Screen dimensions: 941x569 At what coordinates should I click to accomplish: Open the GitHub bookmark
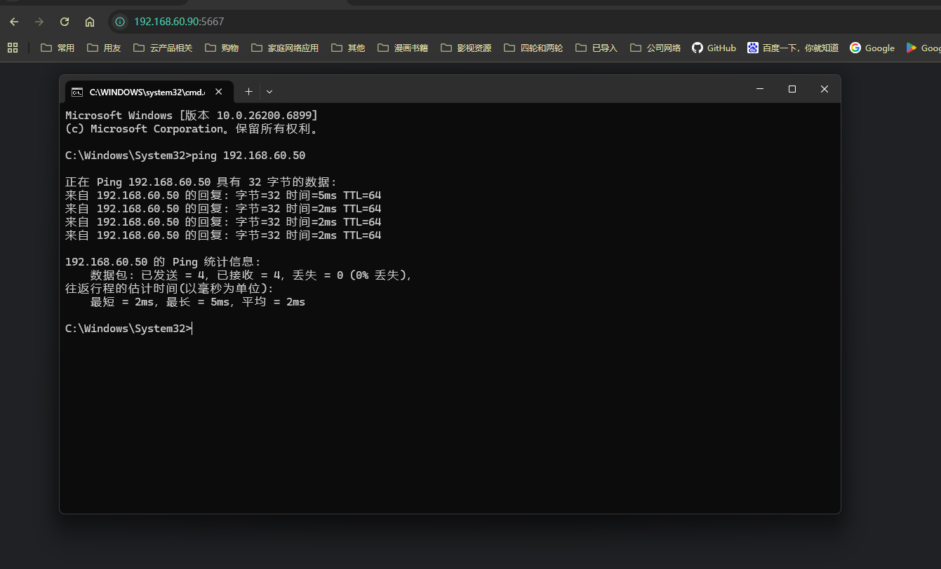click(x=714, y=48)
